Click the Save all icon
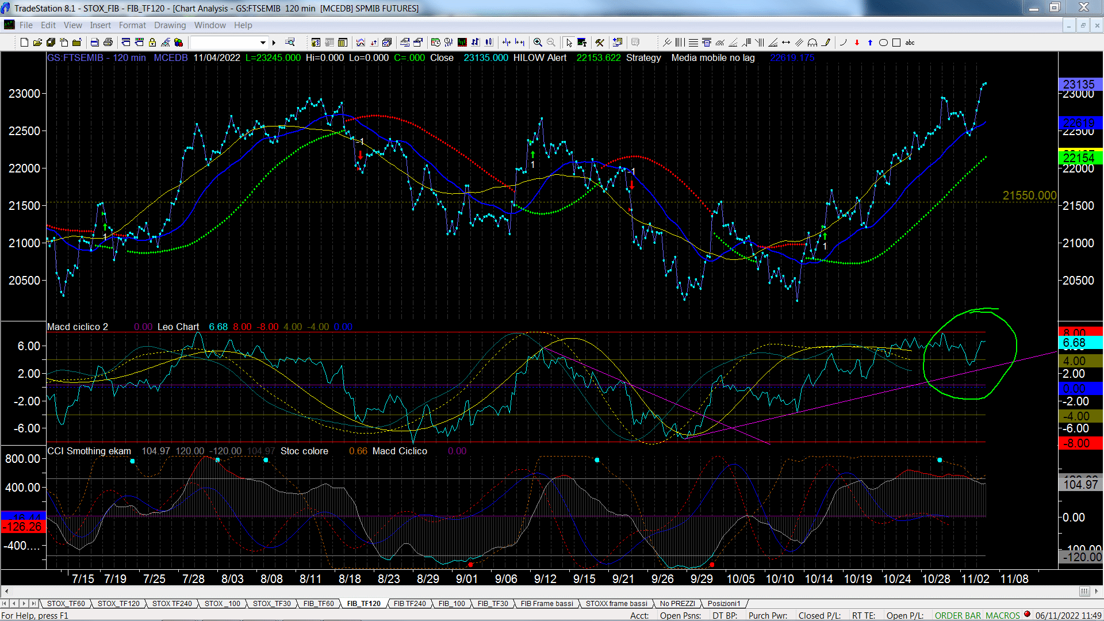1104x621 pixels. click(51, 43)
